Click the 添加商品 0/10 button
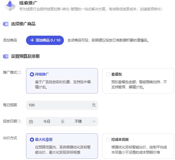Image resolution: width=175 pixels, height=160 pixels. (x=45, y=40)
